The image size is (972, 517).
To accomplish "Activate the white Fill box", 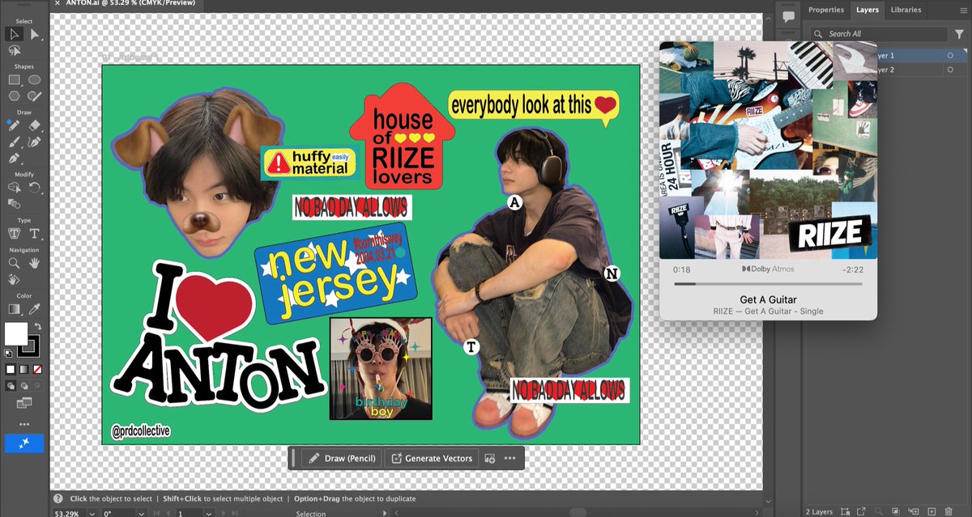I will [x=15, y=333].
